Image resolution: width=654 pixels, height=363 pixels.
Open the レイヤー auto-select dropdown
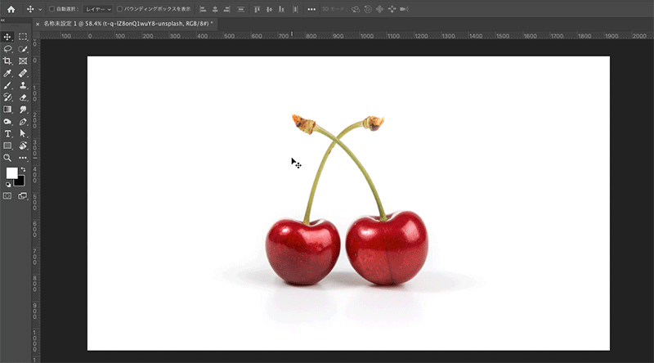[98, 9]
